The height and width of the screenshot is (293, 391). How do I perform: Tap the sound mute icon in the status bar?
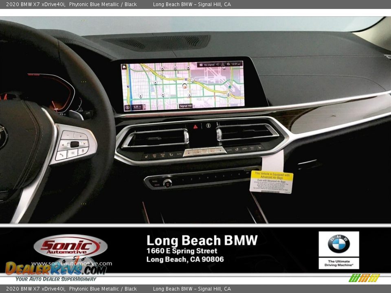pos(217,64)
